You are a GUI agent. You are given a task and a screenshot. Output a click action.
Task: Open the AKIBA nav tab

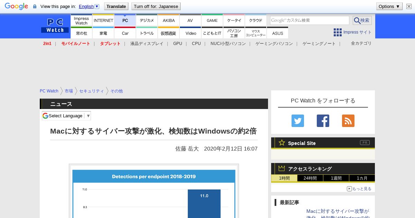point(169,20)
